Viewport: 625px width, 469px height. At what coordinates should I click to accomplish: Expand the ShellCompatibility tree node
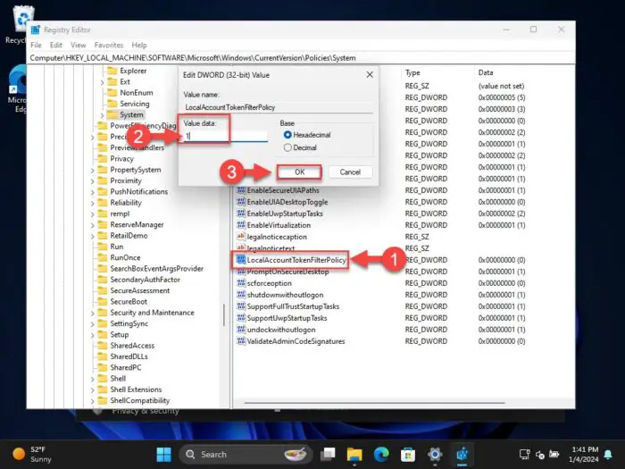pyautogui.click(x=93, y=401)
